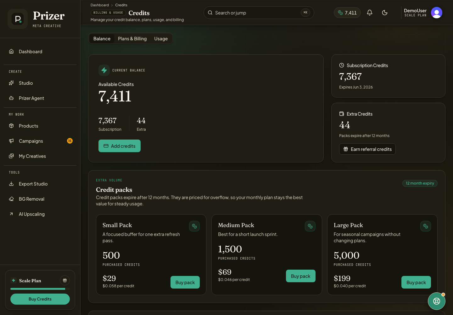453x315 pixels.
Task: Click the Export Studio download icon
Action: (11, 184)
